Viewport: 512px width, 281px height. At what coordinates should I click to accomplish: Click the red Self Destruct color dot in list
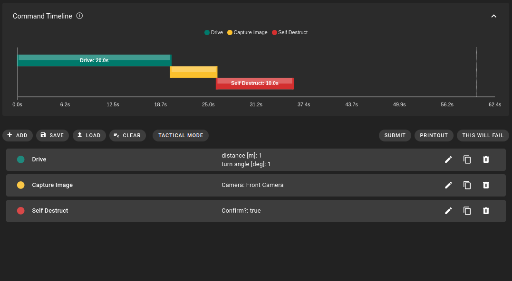[x=20, y=211]
